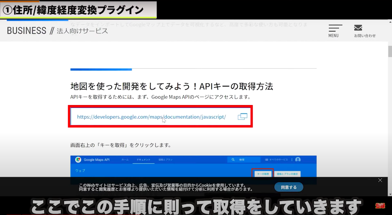392x215 pixels.
Task: Select the ドキュメント tab
Action: pos(143,160)
